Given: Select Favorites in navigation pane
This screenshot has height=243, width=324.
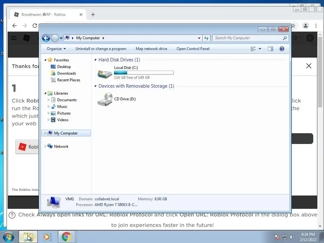Looking at the screenshot, I should pos(61,60).
